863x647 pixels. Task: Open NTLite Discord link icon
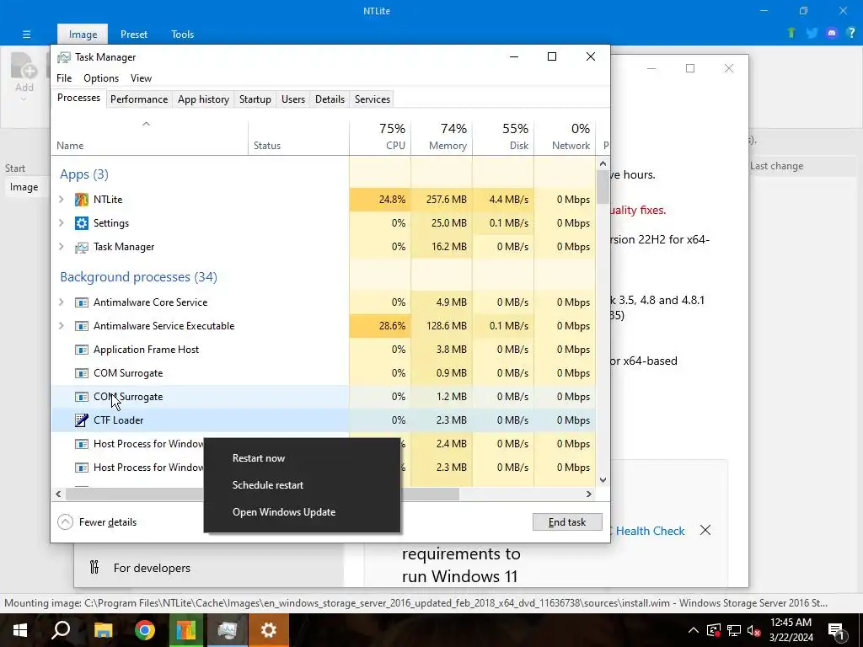click(x=832, y=33)
